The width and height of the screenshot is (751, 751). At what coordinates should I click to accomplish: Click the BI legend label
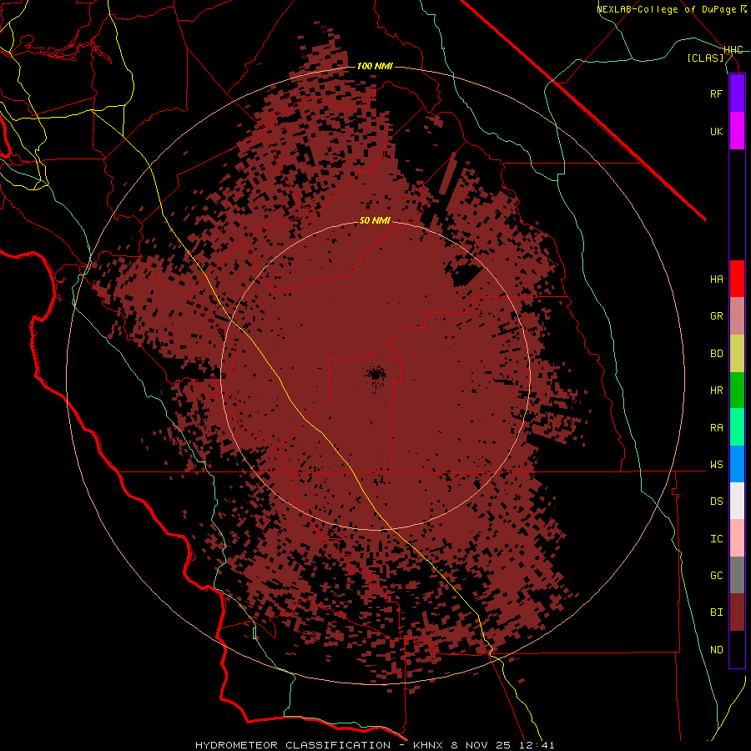[x=716, y=612]
